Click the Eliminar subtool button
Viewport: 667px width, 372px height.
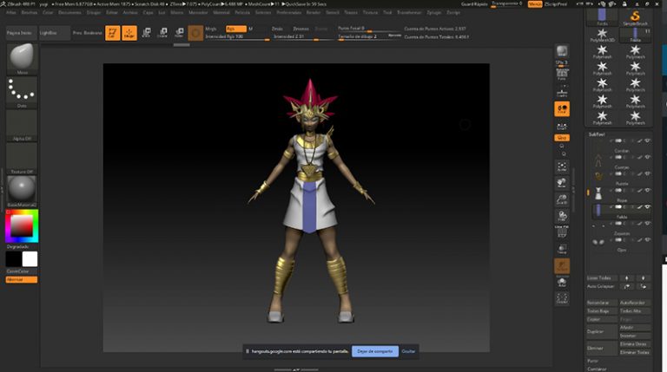pyautogui.click(x=602, y=349)
